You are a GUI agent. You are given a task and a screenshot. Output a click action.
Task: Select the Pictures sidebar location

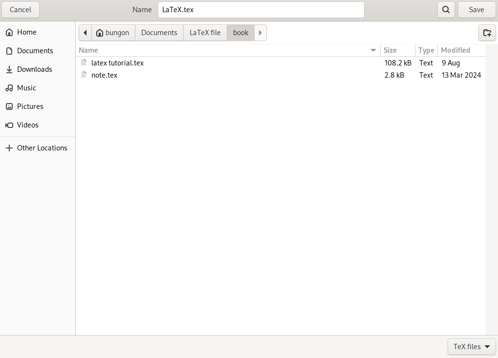tap(30, 106)
